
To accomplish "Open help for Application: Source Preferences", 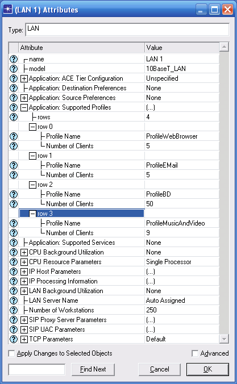I will (14, 98).
